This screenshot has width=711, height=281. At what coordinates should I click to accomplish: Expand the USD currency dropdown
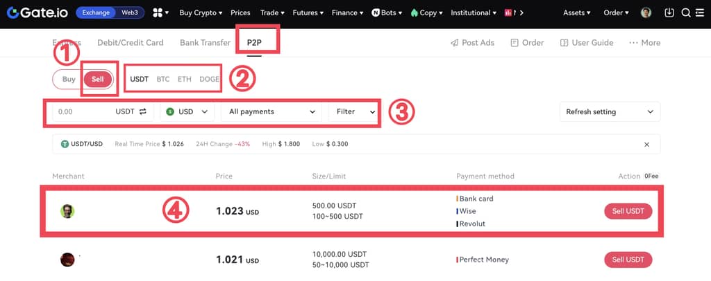187,111
